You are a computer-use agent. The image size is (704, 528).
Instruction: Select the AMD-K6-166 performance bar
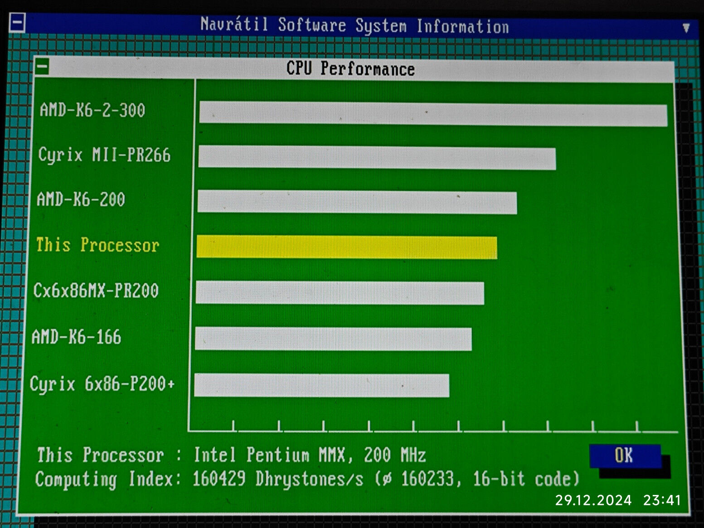[333, 339]
